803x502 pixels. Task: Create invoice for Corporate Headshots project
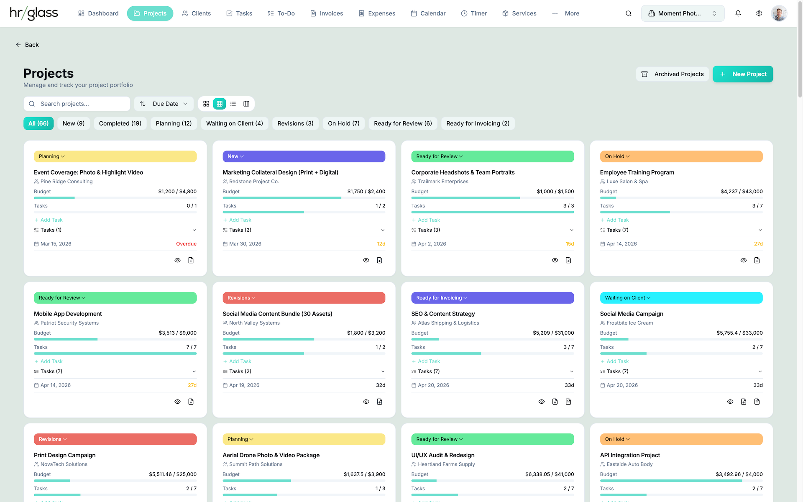[x=568, y=260]
